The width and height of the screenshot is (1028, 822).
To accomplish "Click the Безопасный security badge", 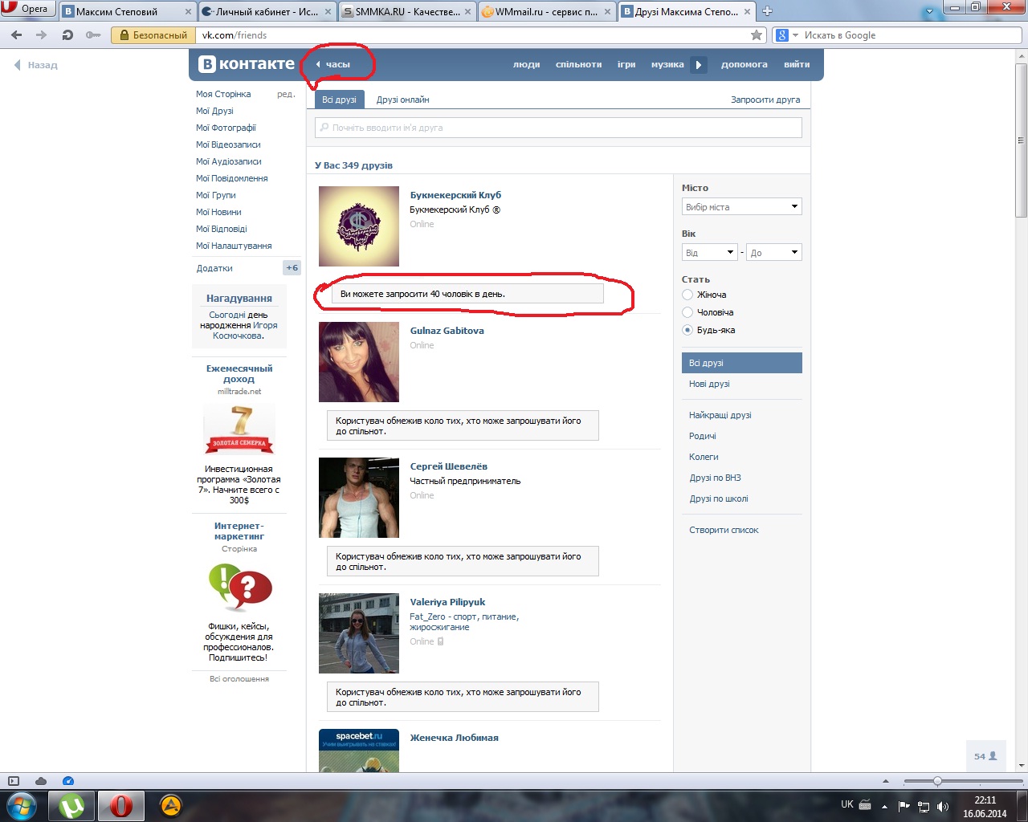I will (x=153, y=35).
